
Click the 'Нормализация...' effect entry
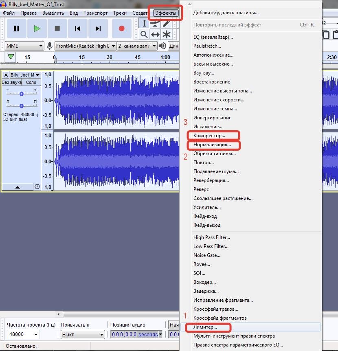click(x=212, y=145)
